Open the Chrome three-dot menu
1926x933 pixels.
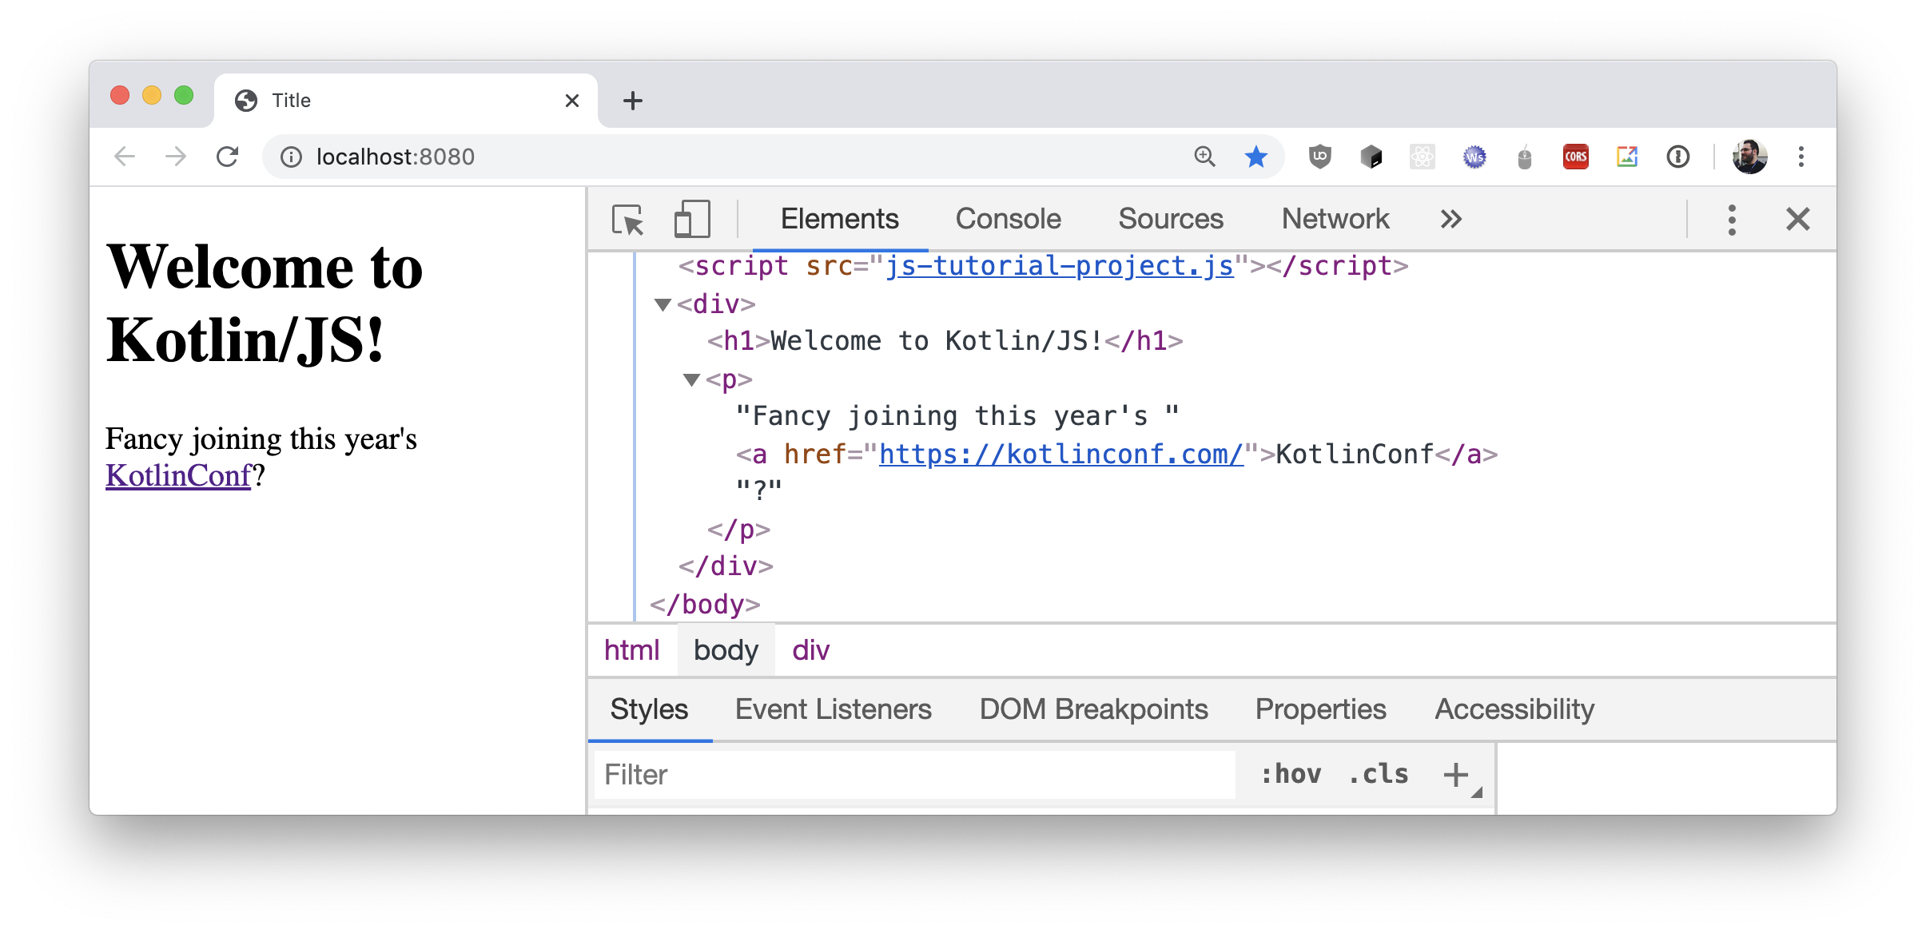(x=1801, y=157)
